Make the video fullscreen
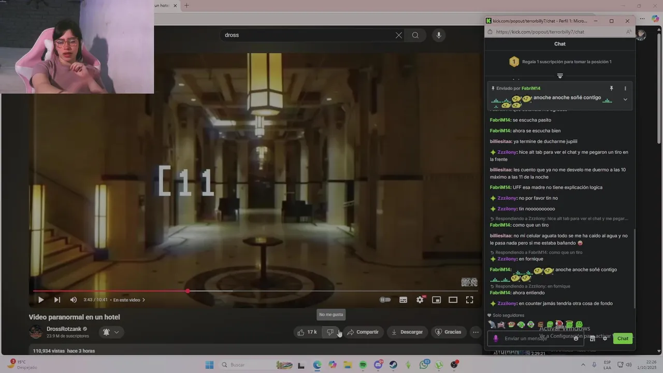Viewport: 663px width, 373px height. pos(469,299)
